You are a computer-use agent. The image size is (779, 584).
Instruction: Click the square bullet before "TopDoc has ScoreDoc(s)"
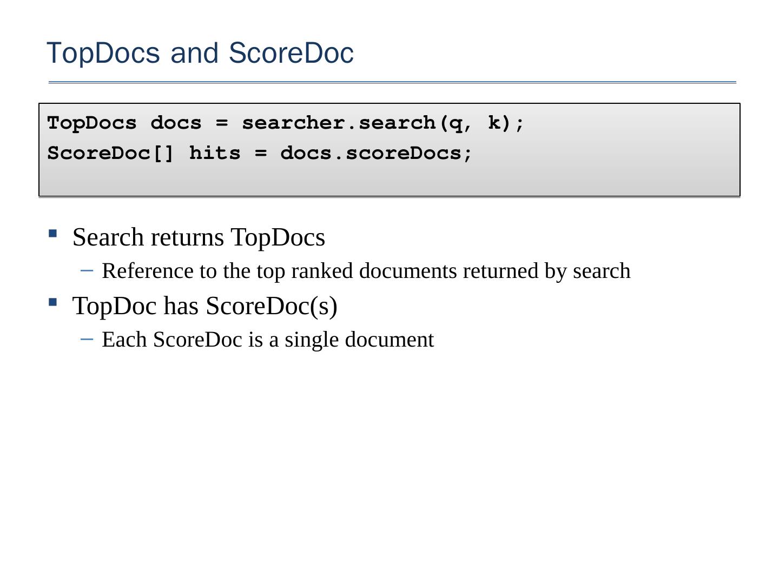point(52,302)
